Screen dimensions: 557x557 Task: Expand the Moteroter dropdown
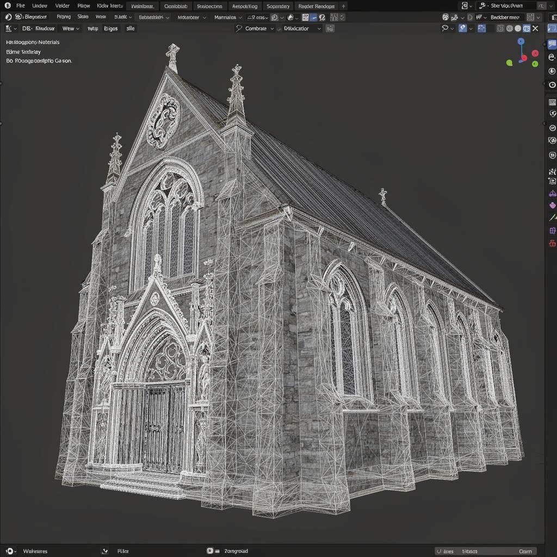coord(191,17)
